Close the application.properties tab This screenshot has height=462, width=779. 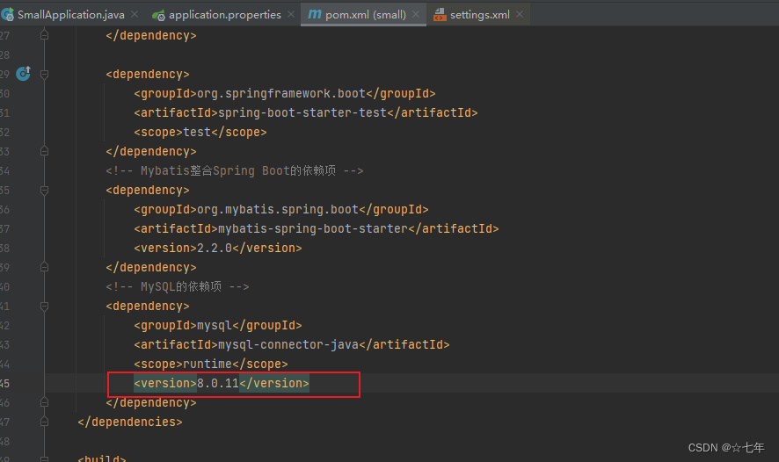pyautogui.click(x=291, y=14)
